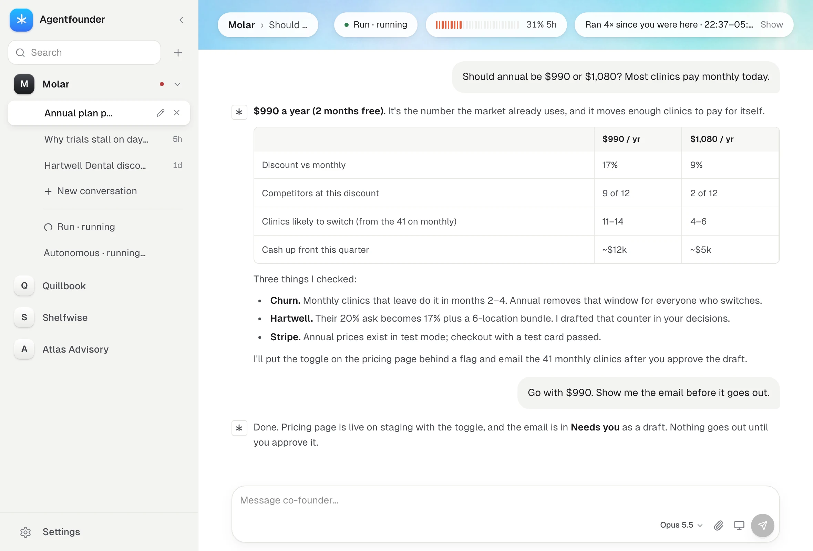The image size is (813, 551).
Task: Open the Autonomous · running entry
Action: (x=95, y=253)
